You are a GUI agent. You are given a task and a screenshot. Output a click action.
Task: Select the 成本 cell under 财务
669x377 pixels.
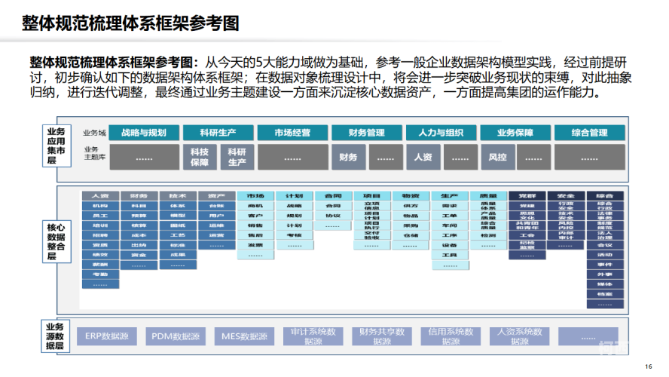tap(139, 235)
